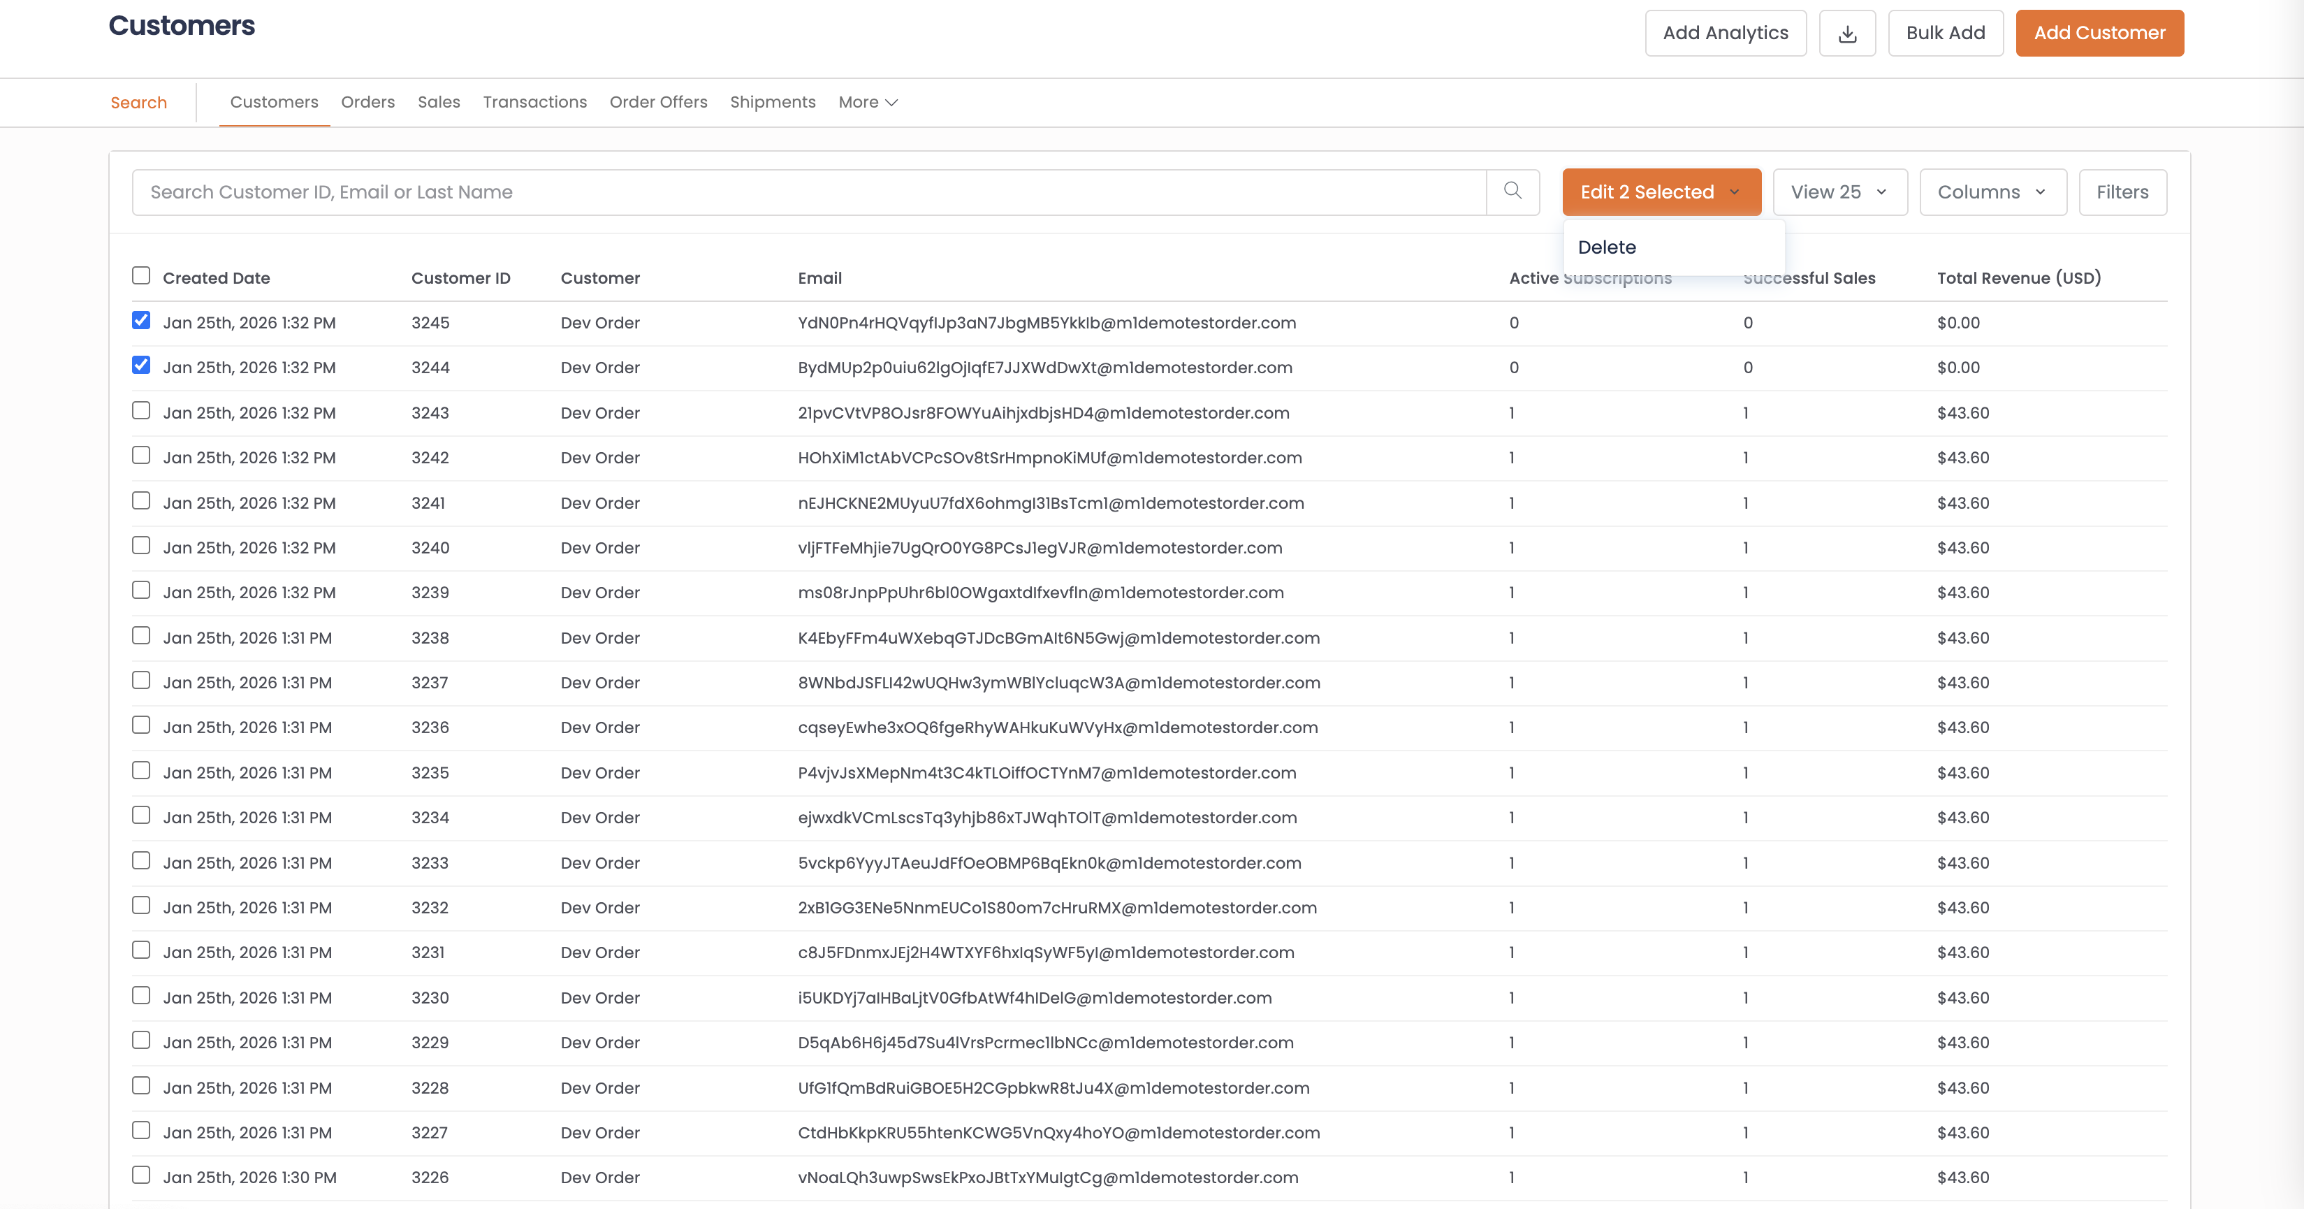Click the Add Customer button

[x=2099, y=33]
